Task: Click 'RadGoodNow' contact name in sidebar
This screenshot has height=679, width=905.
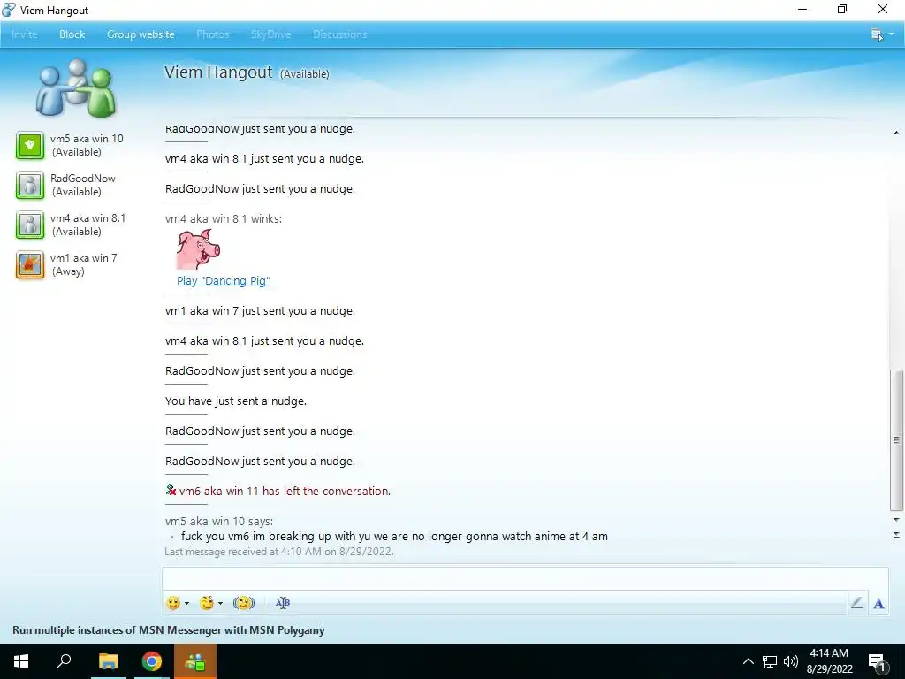Action: pos(82,179)
